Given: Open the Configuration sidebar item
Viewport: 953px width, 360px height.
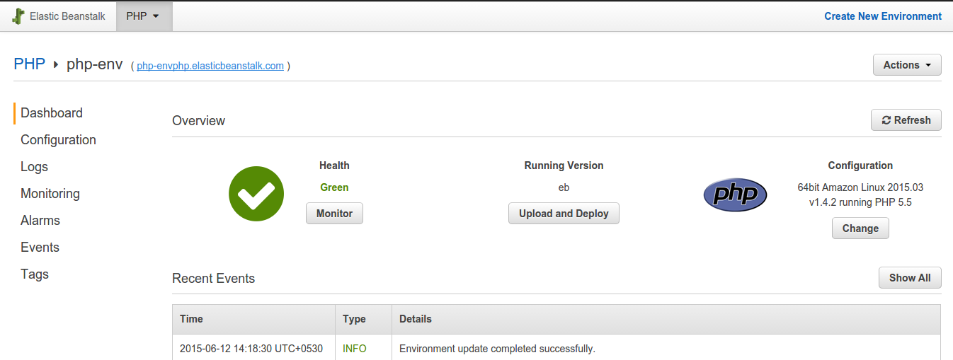Looking at the screenshot, I should coord(58,140).
